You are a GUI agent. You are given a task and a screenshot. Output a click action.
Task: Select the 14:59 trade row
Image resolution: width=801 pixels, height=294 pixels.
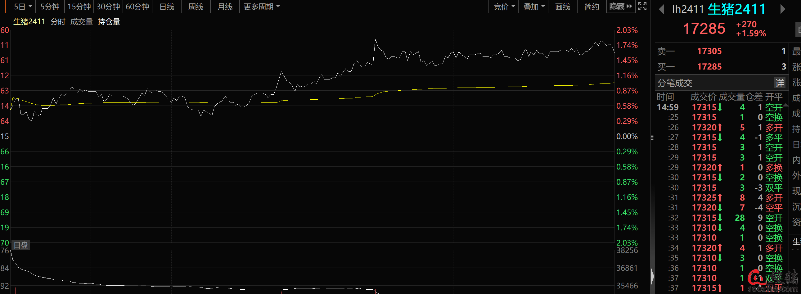coord(719,107)
